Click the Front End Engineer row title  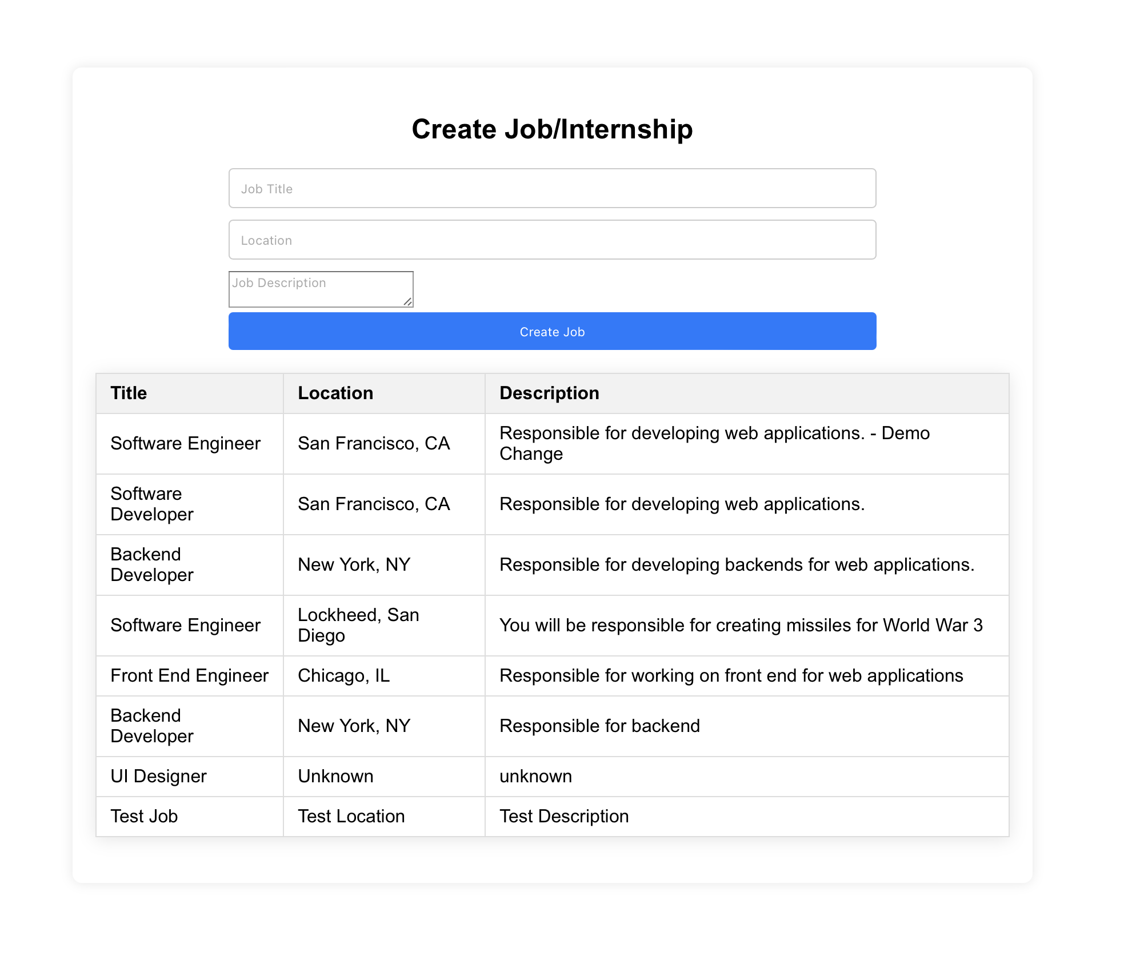(190, 676)
